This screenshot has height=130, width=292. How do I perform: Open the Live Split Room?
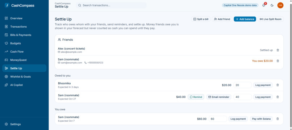coord(271,19)
